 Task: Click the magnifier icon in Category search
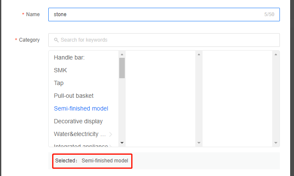pos(56,40)
